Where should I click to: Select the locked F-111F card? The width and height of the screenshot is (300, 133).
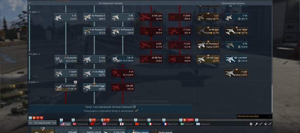click(180, 45)
